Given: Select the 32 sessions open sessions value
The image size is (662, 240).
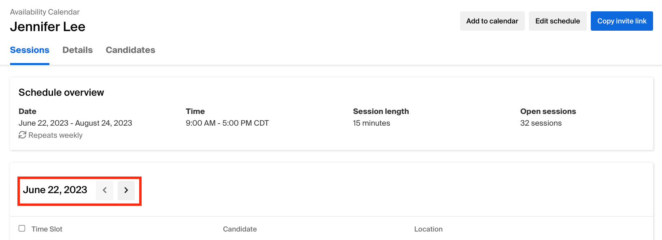Looking at the screenshot, I should (x=541, y=123).
